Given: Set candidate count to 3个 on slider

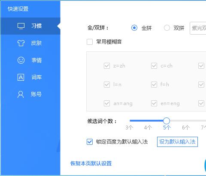Looking at the screenshot, I should (x=129, y=128).
